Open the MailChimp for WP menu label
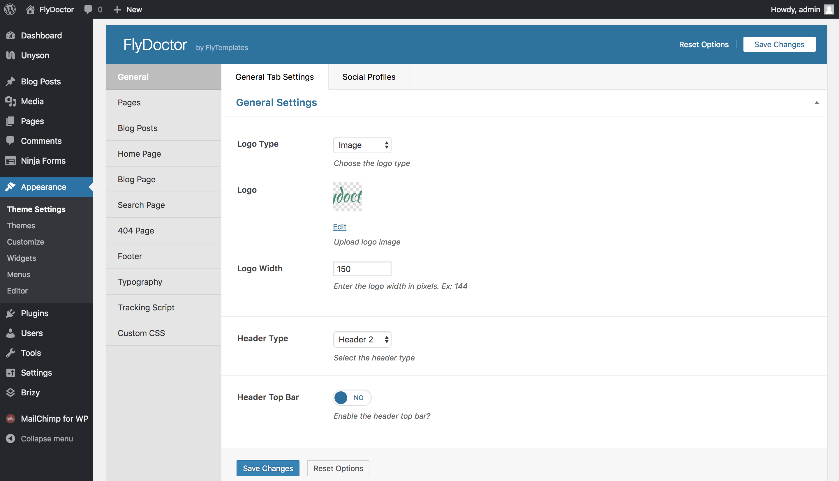Screen dimensions: 839x481 54,419
